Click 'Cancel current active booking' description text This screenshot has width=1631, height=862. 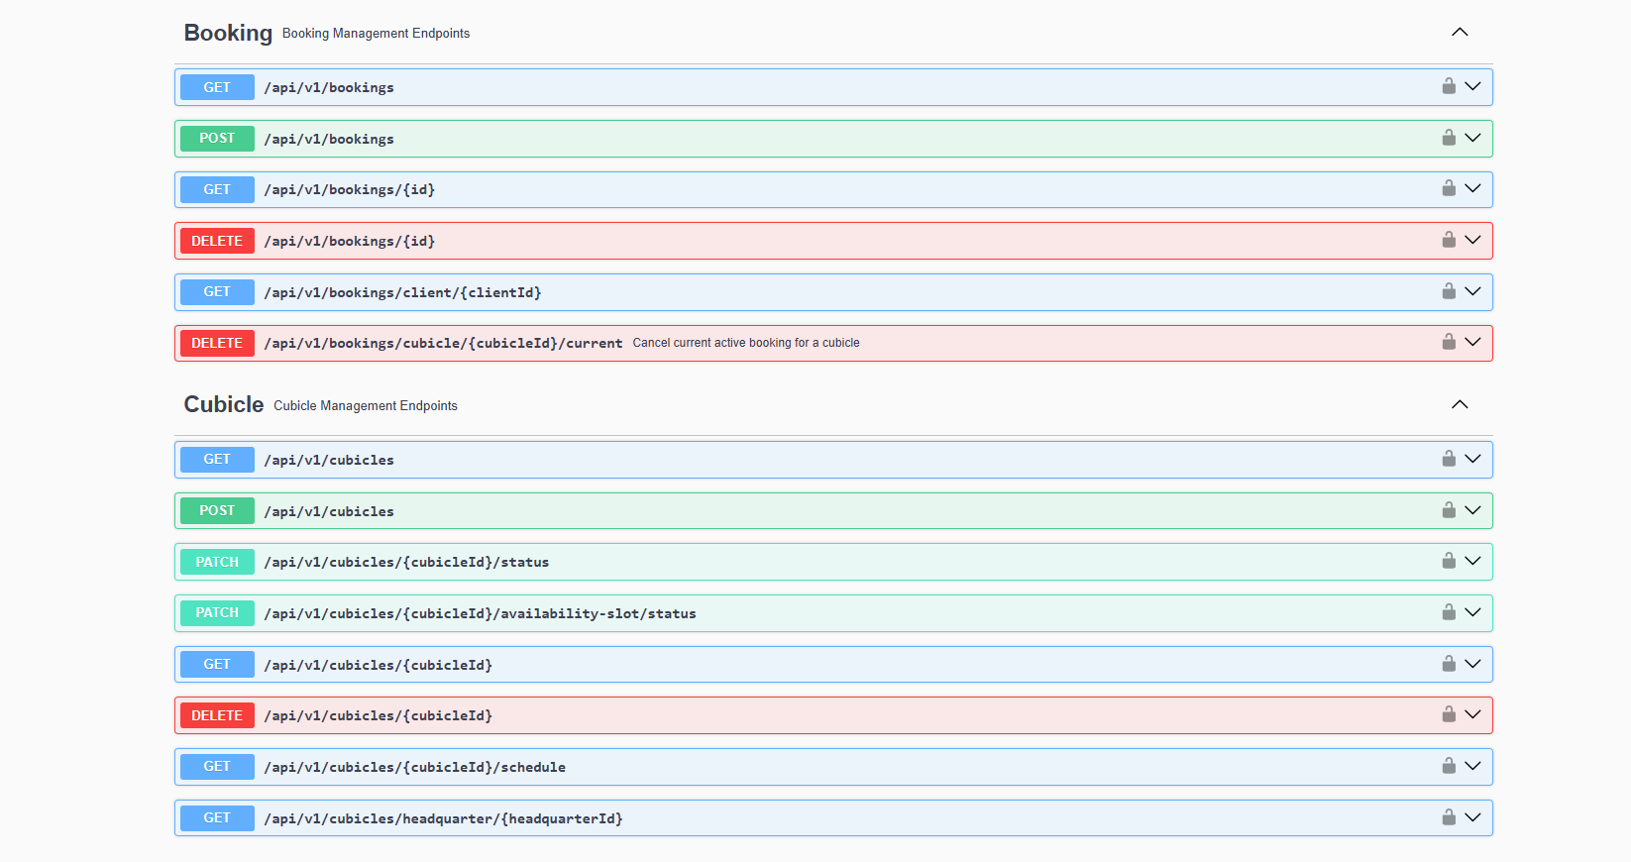(745, 343)
